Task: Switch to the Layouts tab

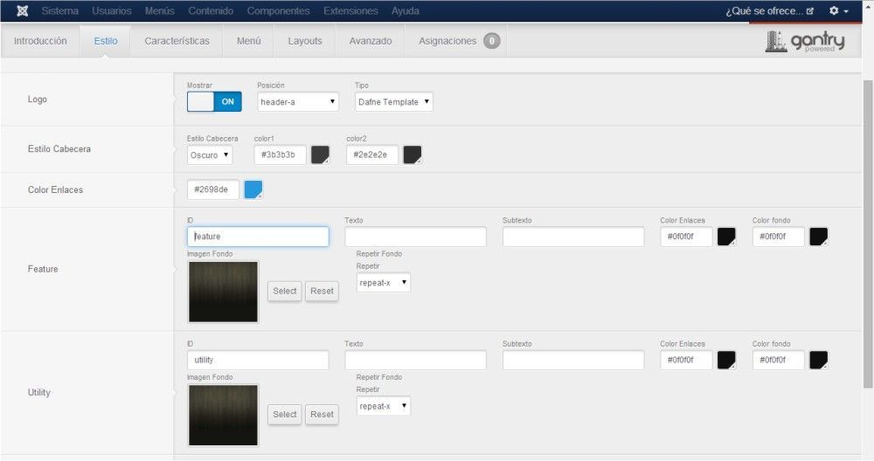Action: (x=305, y=41)
